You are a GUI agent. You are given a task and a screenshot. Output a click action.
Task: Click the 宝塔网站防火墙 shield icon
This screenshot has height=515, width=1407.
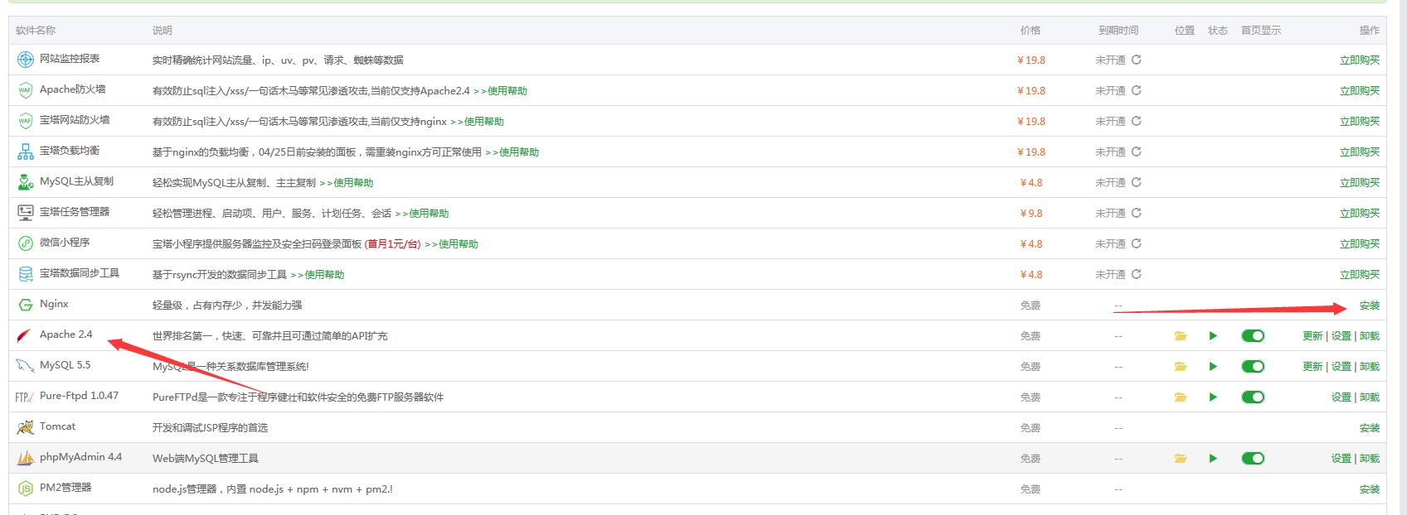pos(26,121)
